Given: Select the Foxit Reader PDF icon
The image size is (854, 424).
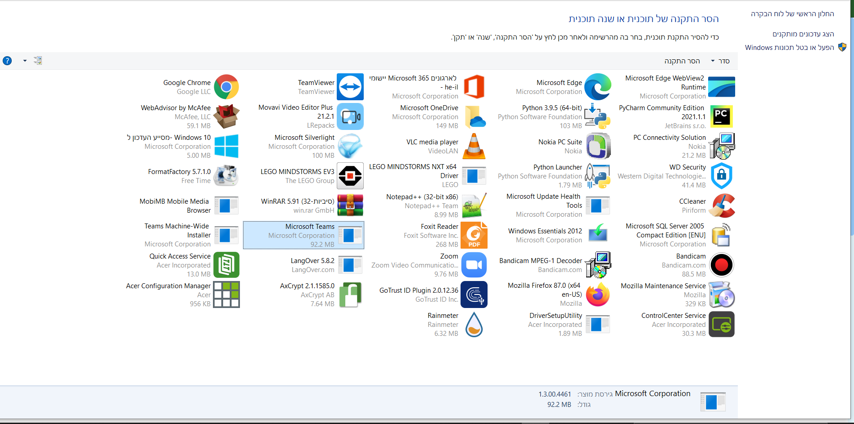Looking at the screenshot, I should pyautogui.click(x=474, y=235).
